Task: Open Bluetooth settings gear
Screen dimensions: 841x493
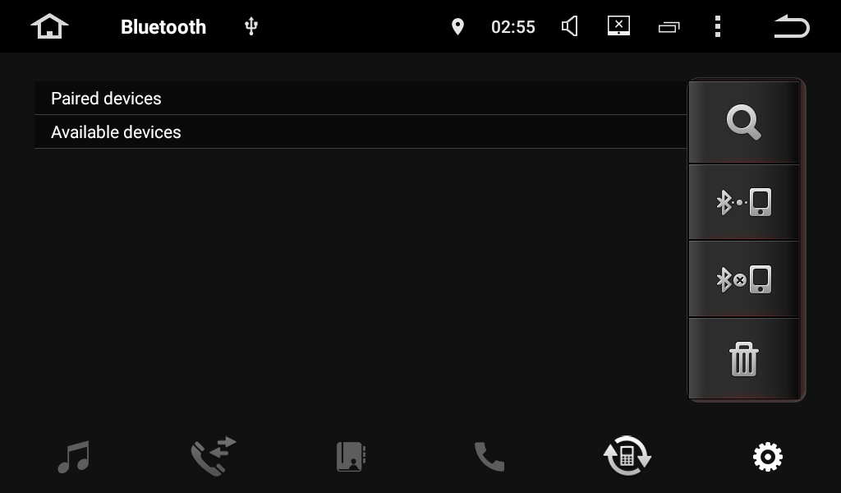Action: [768, 457]
